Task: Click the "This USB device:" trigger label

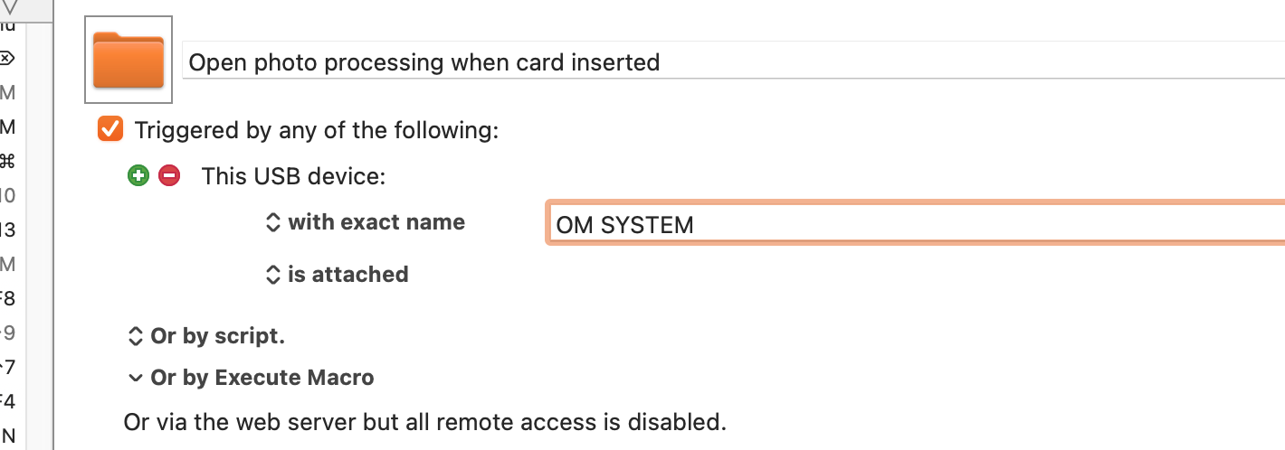Action: [293, 176]
